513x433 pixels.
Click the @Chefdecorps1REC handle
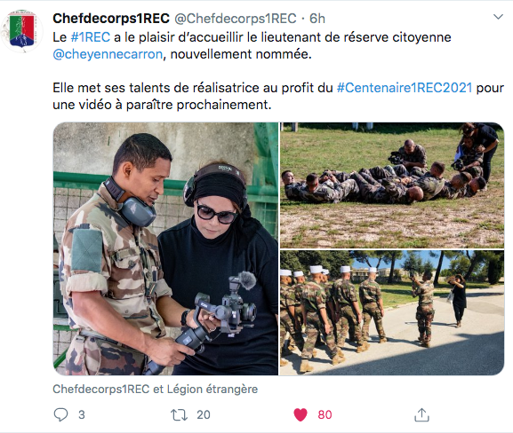click(x=236, y=19)
